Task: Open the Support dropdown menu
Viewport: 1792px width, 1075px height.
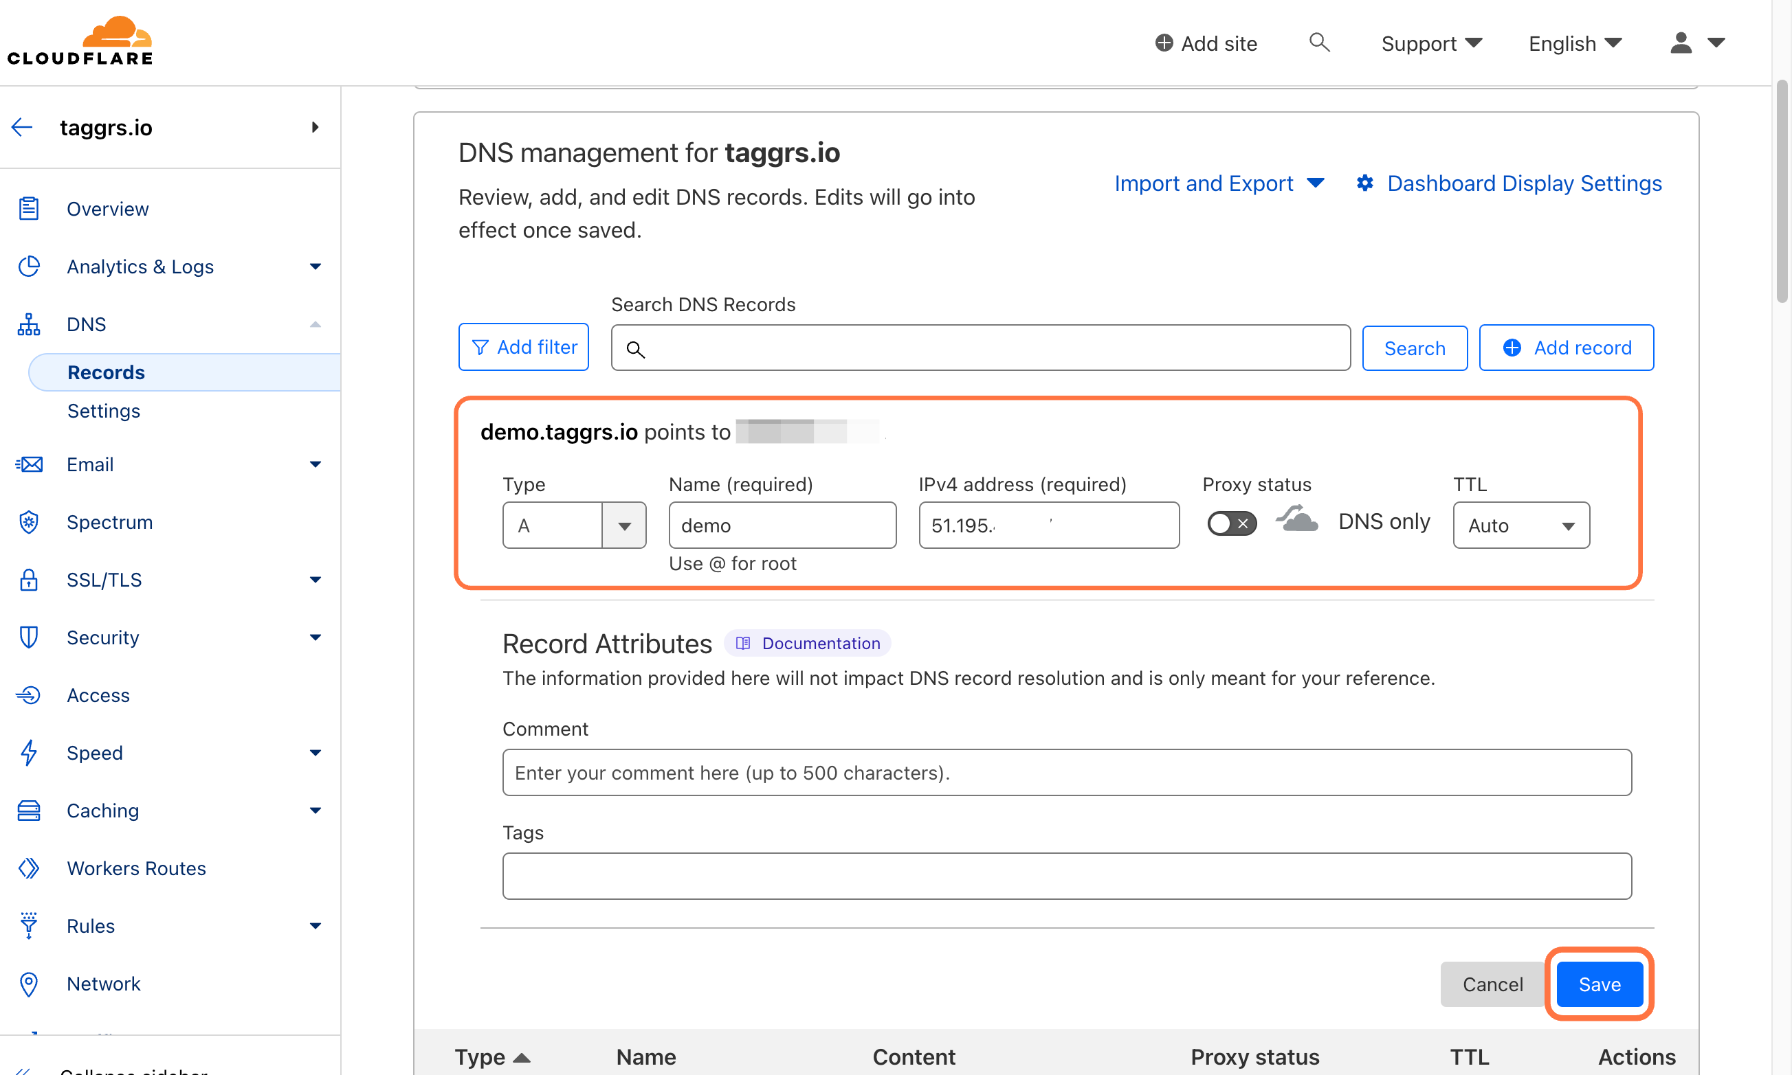Action: pyautogui.click(x=1432, y=43)
